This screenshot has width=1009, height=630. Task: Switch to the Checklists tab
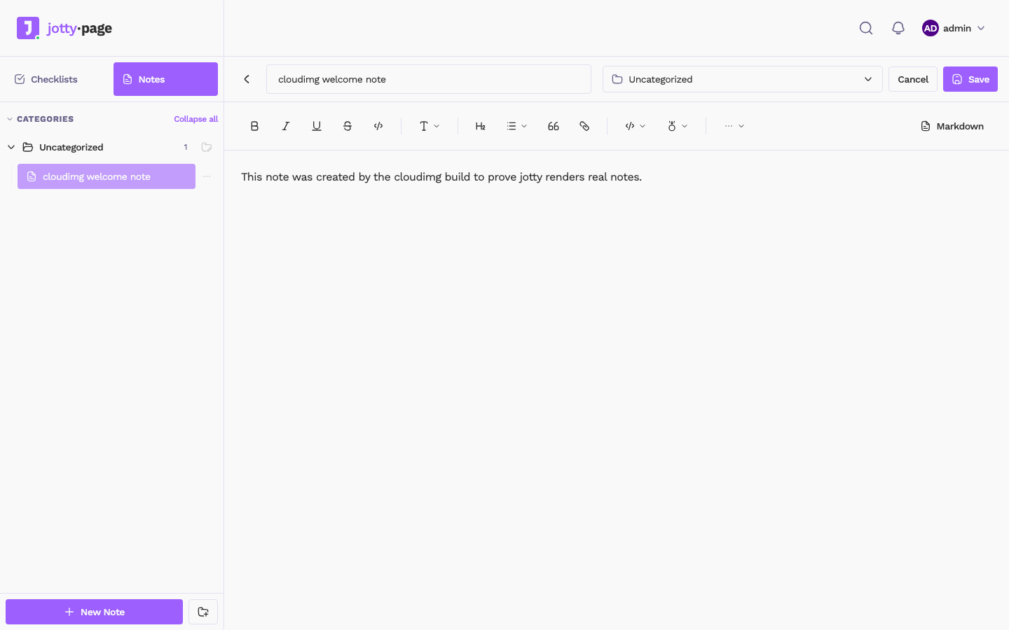(57, 79)
